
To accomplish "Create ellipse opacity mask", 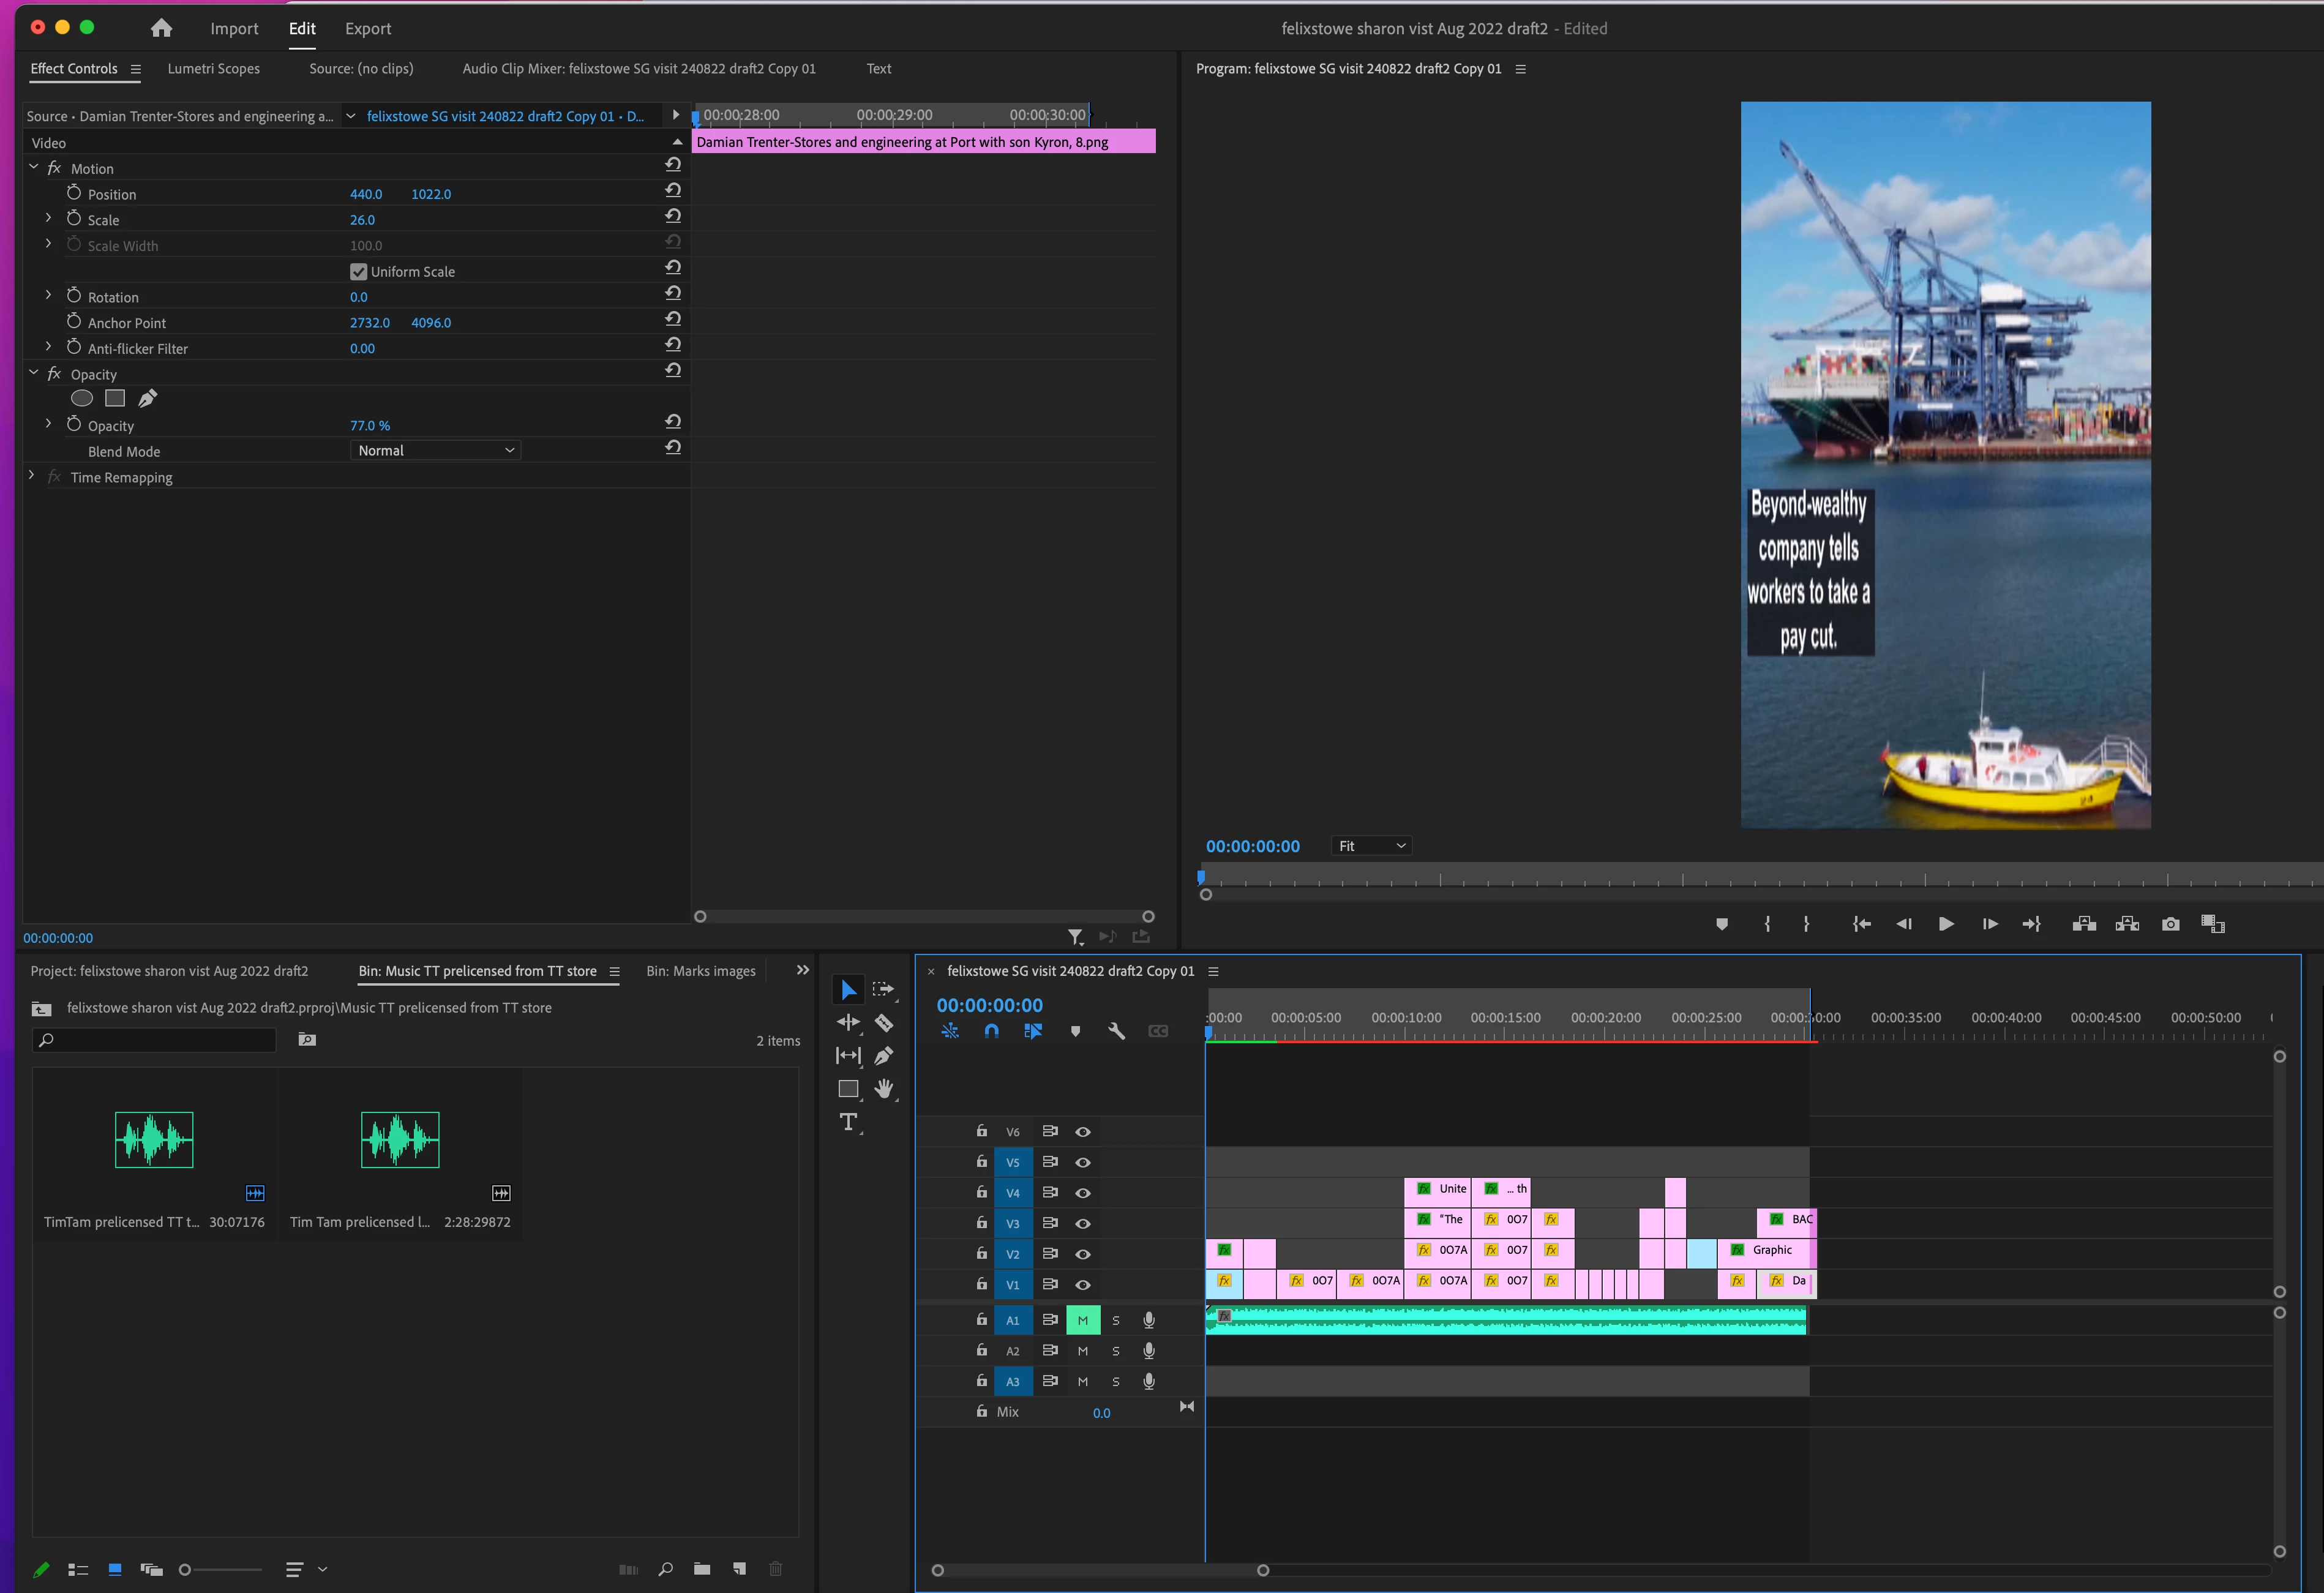I will pyautogui.click(x=82, y=399).
